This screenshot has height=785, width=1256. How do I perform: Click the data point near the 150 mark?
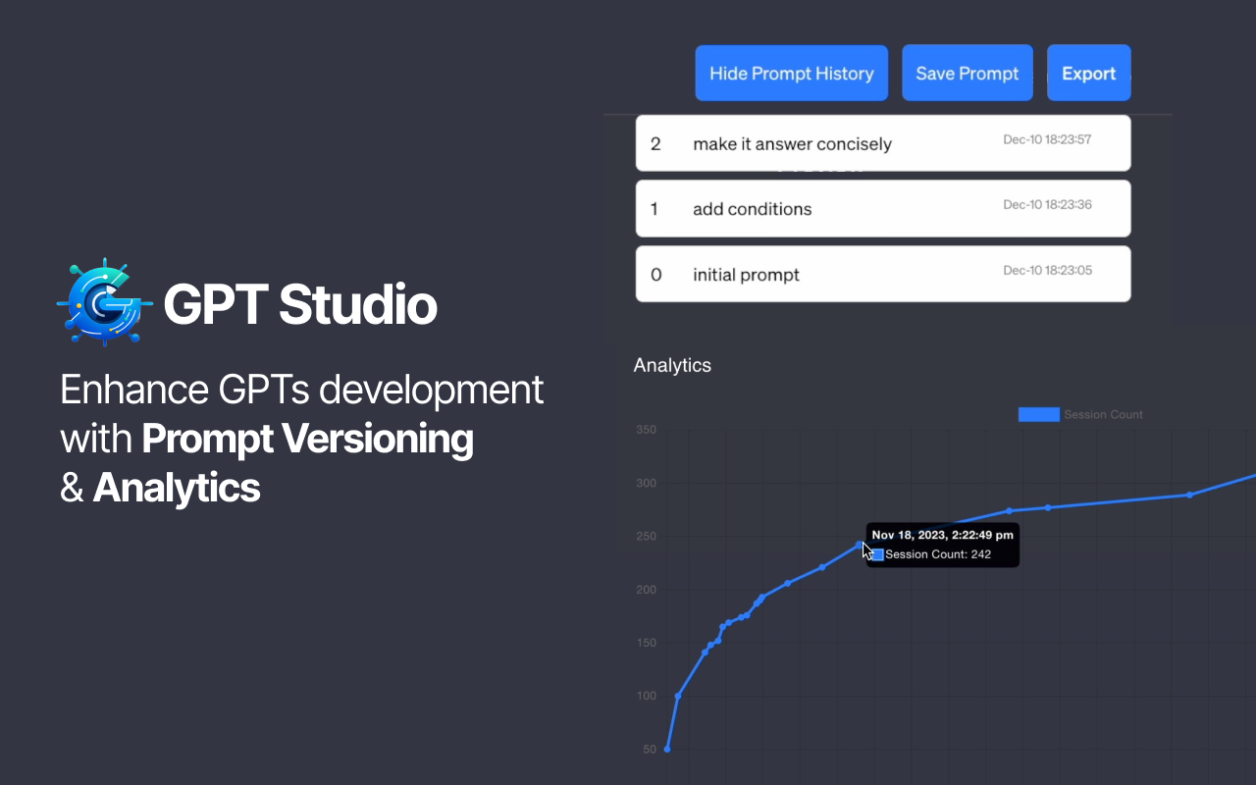tap(708, 646)
